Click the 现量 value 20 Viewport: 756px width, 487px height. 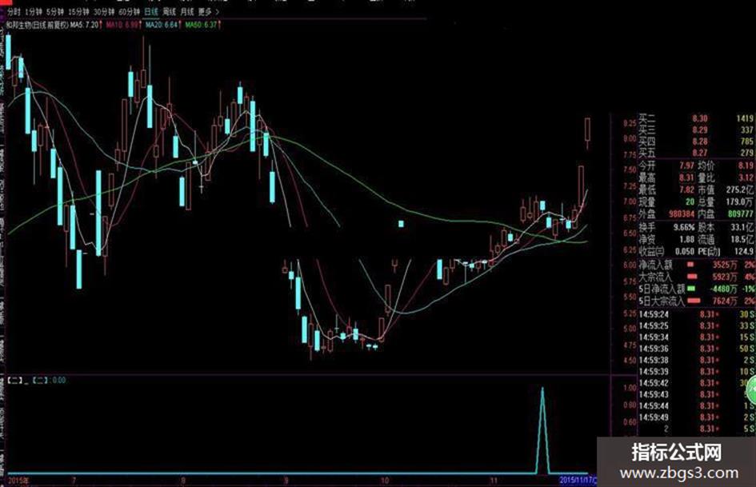pos(690,202)
